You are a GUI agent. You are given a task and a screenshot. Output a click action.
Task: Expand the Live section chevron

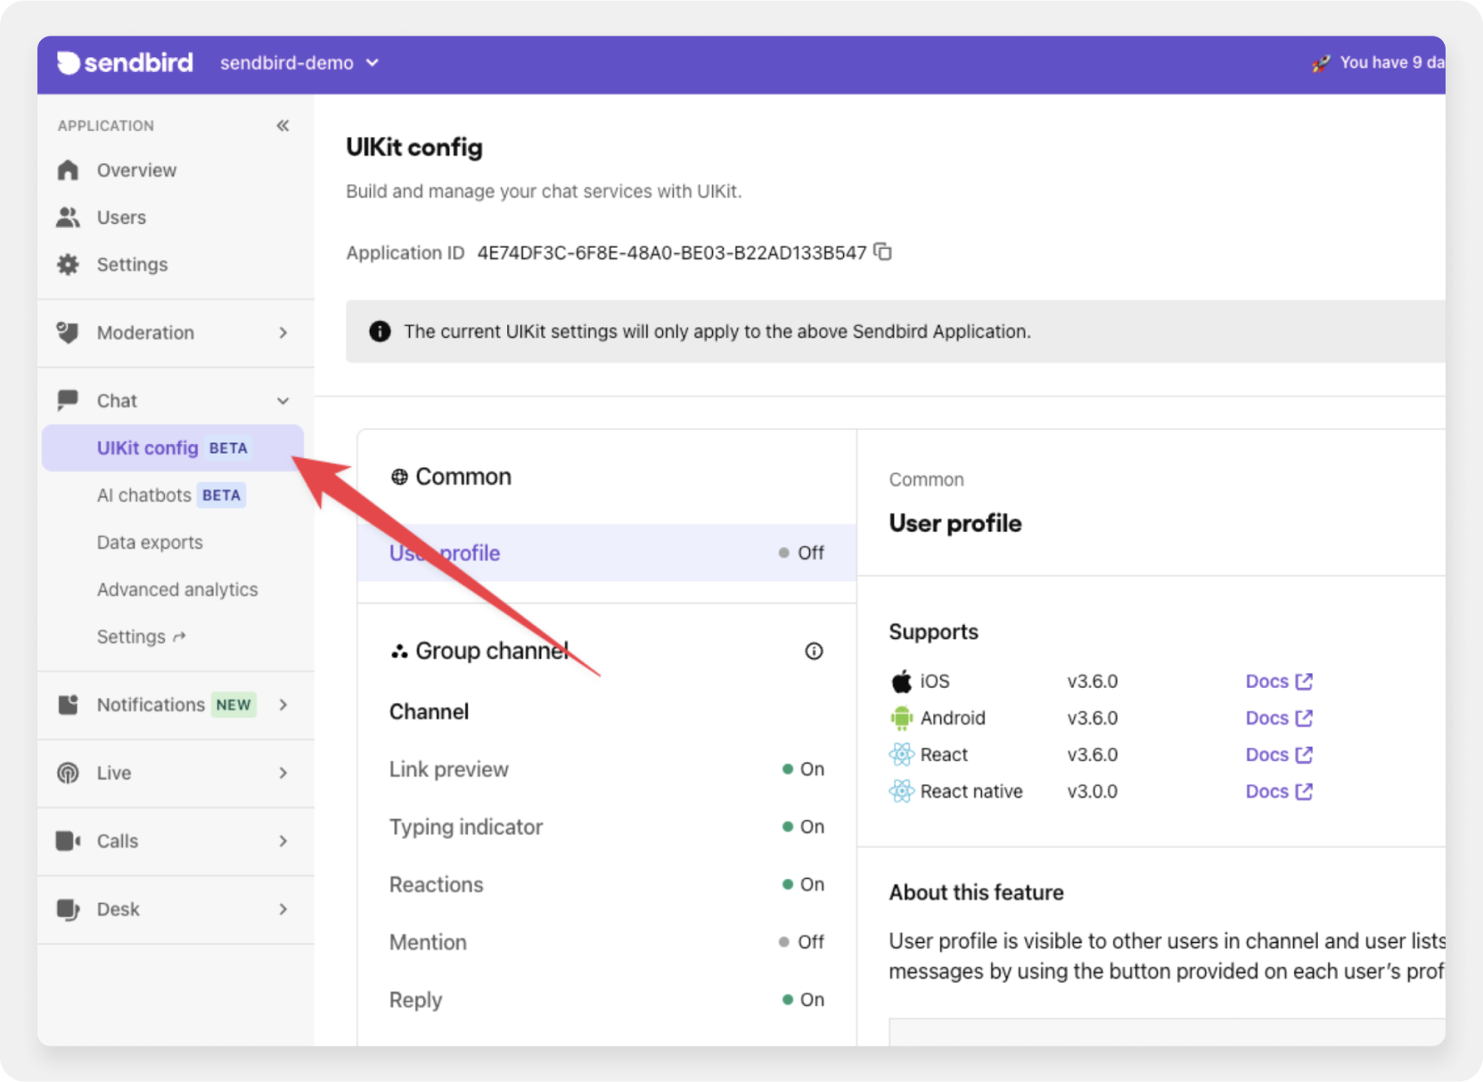[x=283, y=773]
